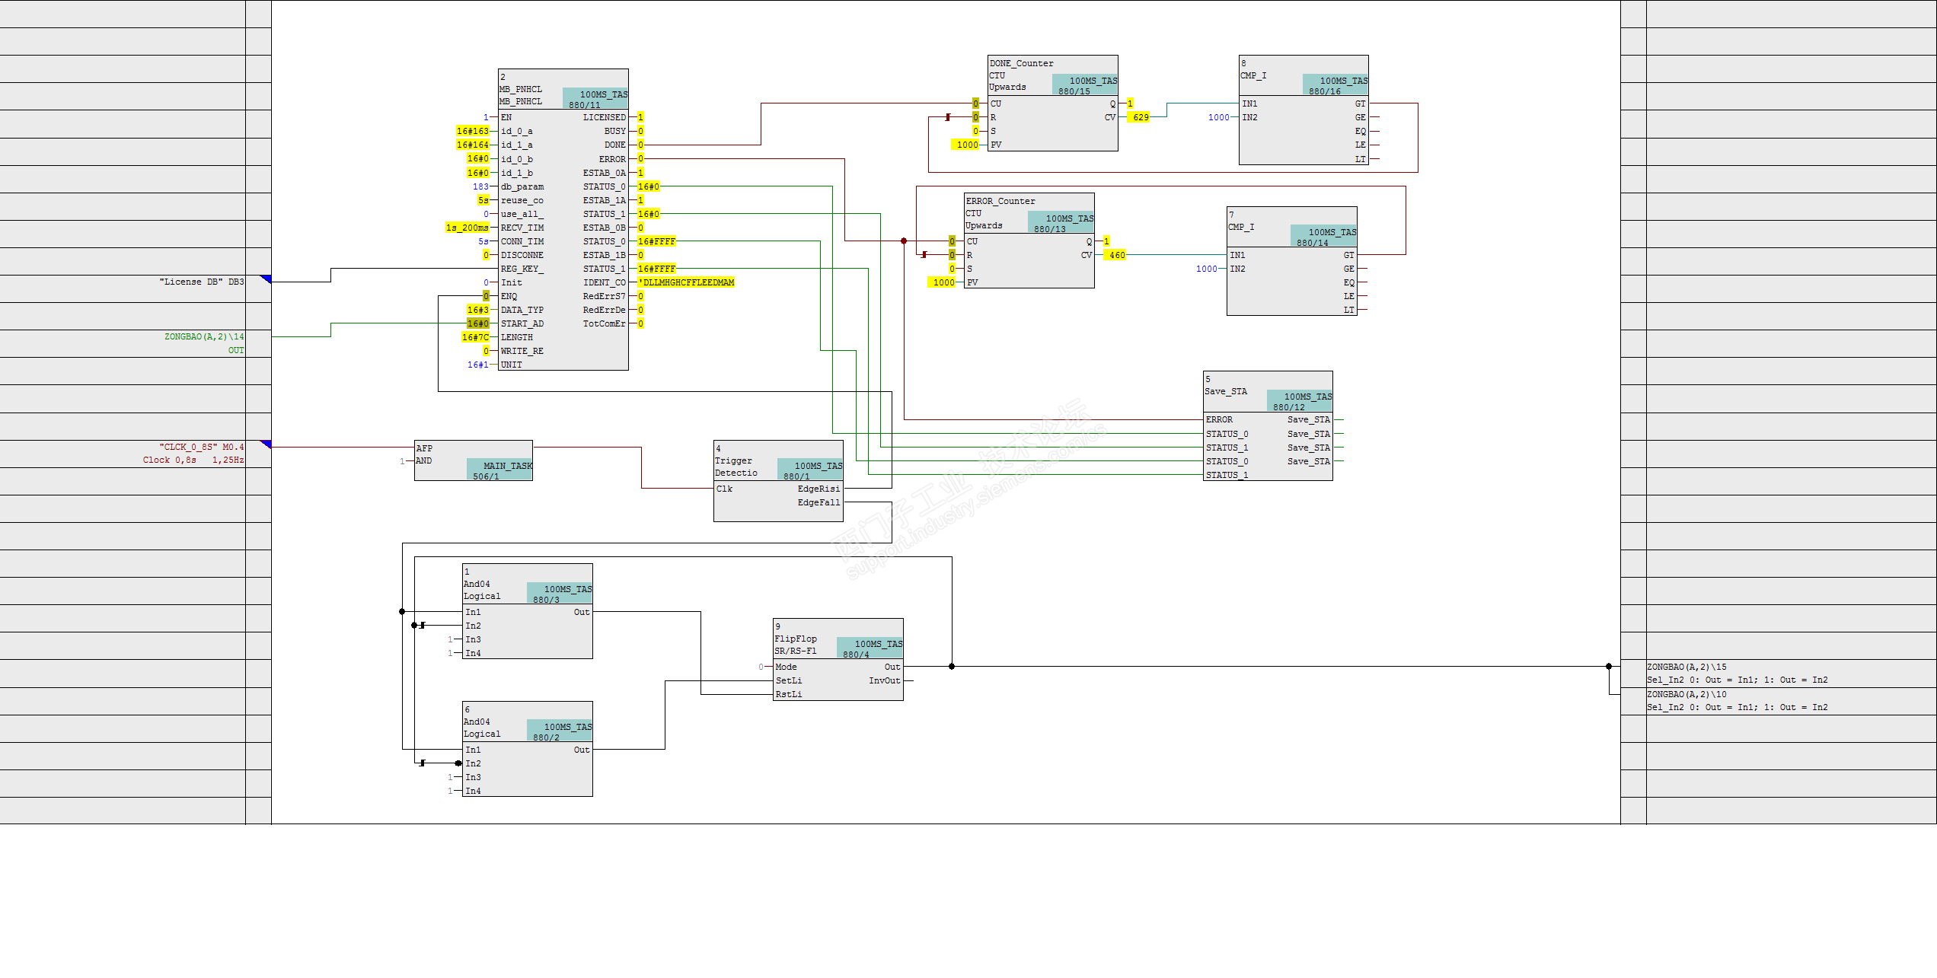Image resolution: width=1937 pixels, height=978 pixels.
Task: Click junction dot near ZONGBAO(A,2)\15 entry
Action: click(1609, 667)
